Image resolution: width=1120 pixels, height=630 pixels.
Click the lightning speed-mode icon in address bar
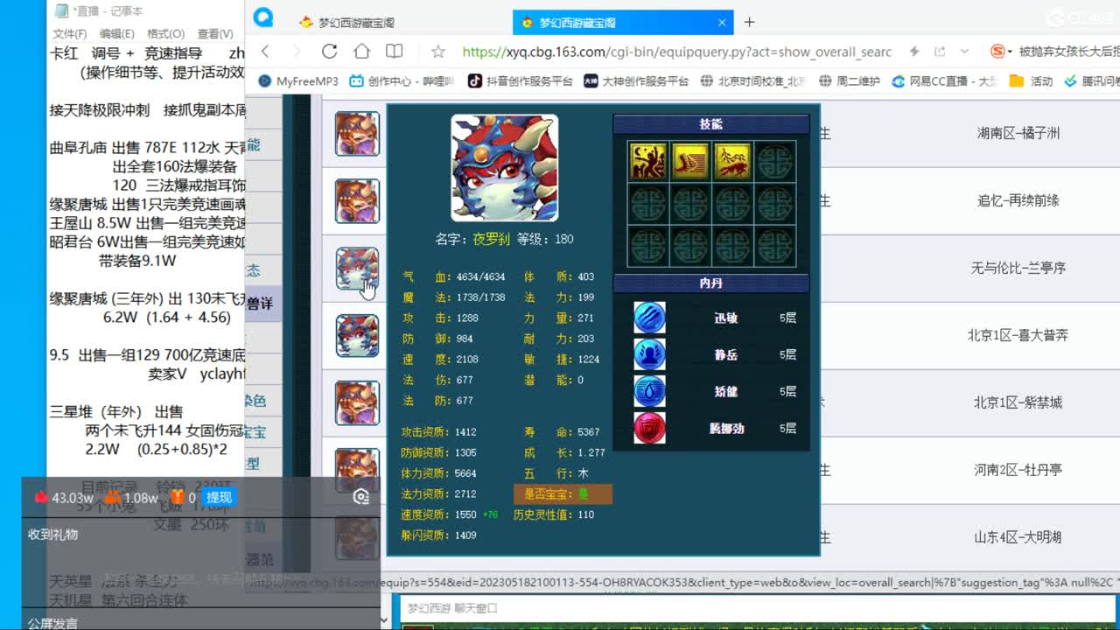point(914,52)
